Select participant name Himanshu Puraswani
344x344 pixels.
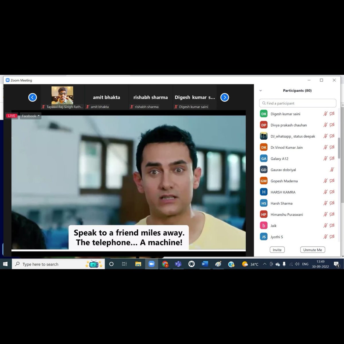(287, 214)
